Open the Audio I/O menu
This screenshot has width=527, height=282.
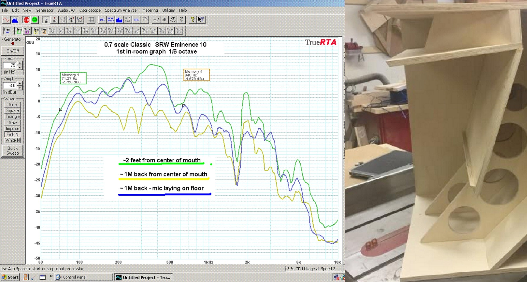coord(66,10)
